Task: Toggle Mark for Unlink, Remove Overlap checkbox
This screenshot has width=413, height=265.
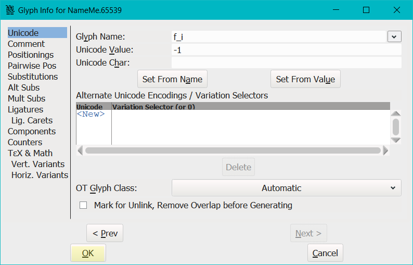Action: (83, 205)
